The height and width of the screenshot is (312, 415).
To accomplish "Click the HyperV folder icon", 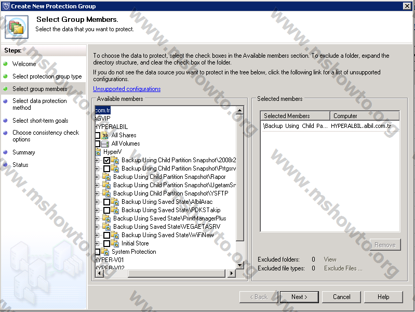I will [98, 152].
